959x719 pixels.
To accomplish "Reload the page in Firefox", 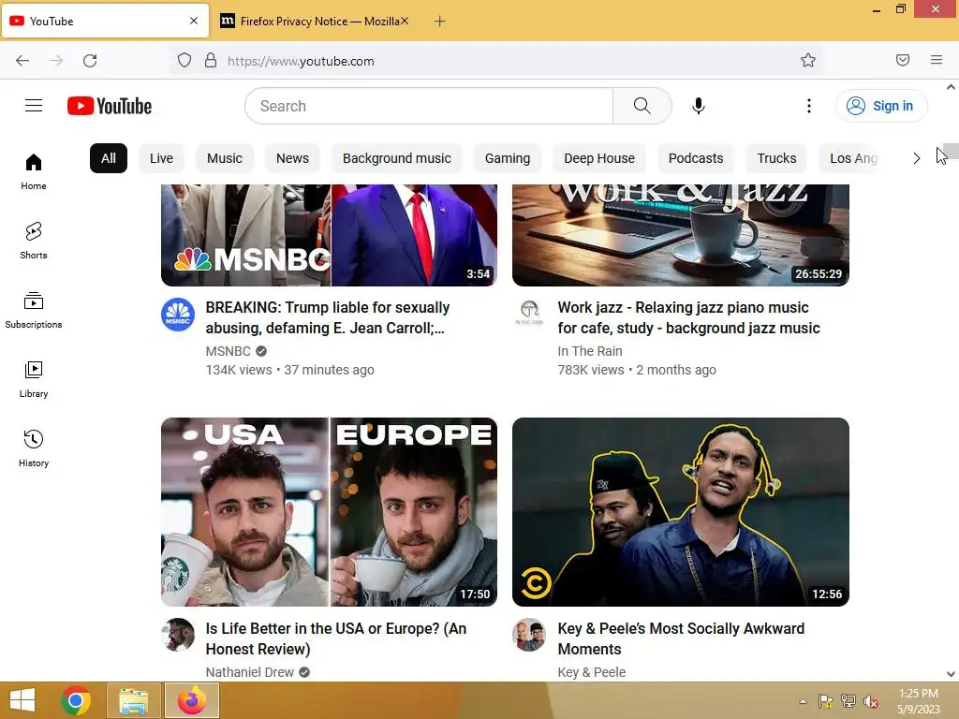I will point(90,61).
